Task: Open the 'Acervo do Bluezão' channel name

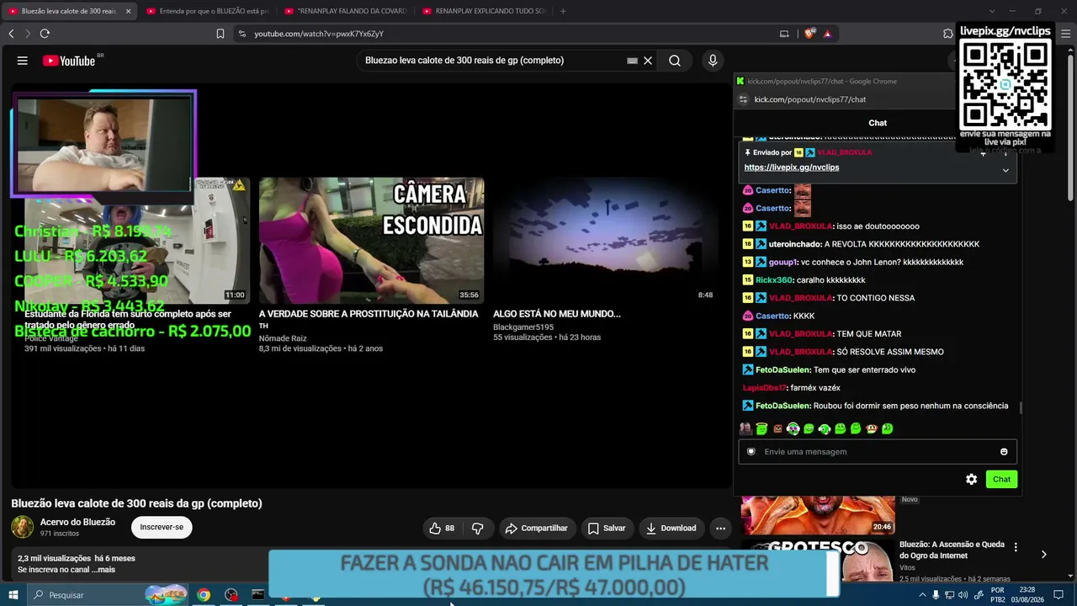Action: click(77, 522)
